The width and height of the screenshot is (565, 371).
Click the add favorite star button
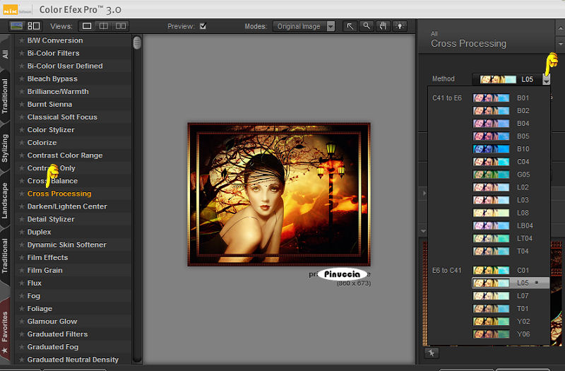point(432,353)
